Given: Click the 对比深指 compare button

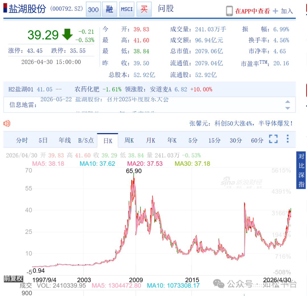Looking at the screenshot, I should tap(301, 170).
